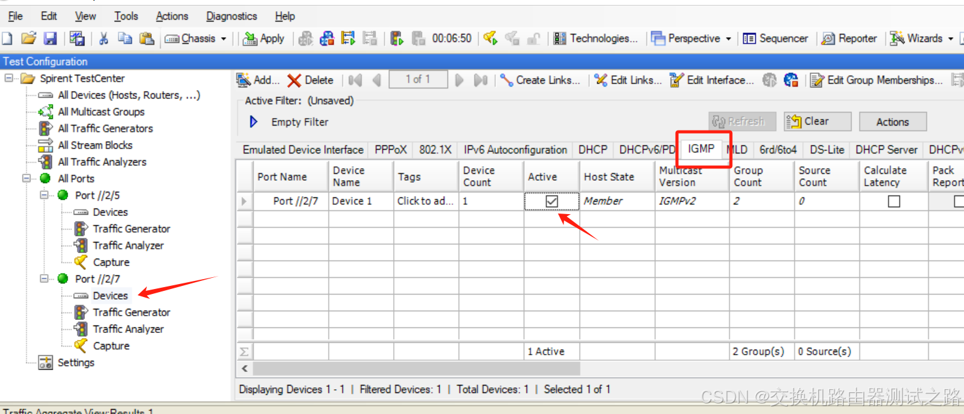Select the DS-Lite tab
This screenshot has height=414, width=964.
[827, 150]
